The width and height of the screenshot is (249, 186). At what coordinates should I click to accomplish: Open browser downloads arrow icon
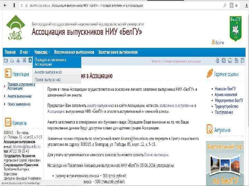click(x=247, y=6)
